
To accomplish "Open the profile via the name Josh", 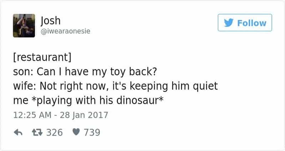I will click(x=51, y=20).
